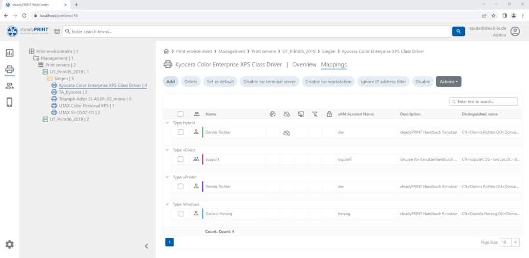Sort by the crossed-out filter column icon
The width and height of the screenshot is (529, 258).
click(x=315, y=114)
